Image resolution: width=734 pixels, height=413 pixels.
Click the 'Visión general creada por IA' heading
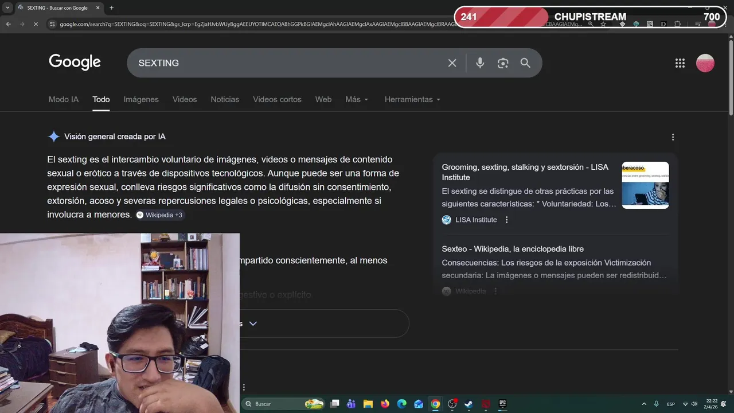[115, 137]
